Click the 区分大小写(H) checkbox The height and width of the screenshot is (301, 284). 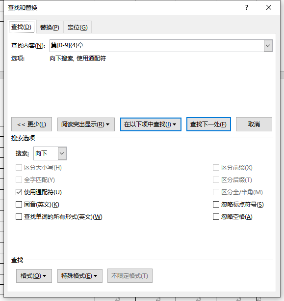pyautogui.click(x=19, y=168)
